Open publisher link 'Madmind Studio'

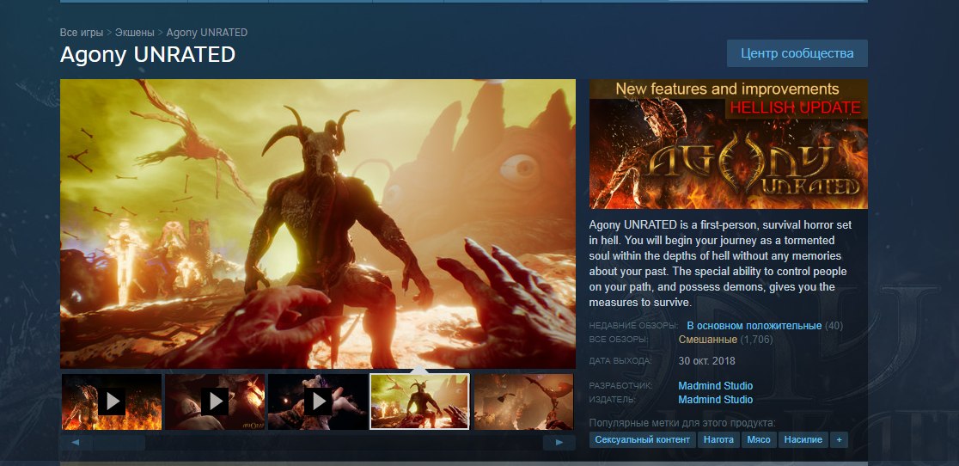tap(716, 399)
